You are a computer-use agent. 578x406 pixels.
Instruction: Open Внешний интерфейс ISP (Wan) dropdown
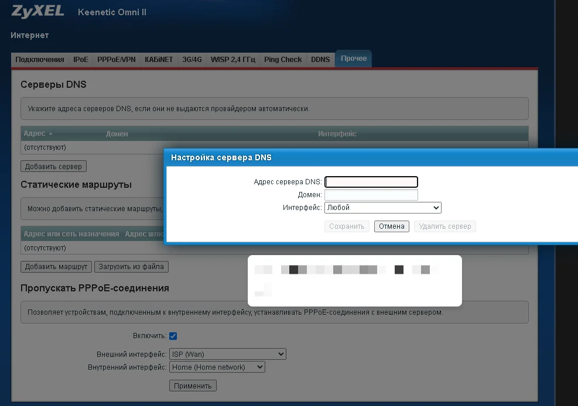click(227, 354)
